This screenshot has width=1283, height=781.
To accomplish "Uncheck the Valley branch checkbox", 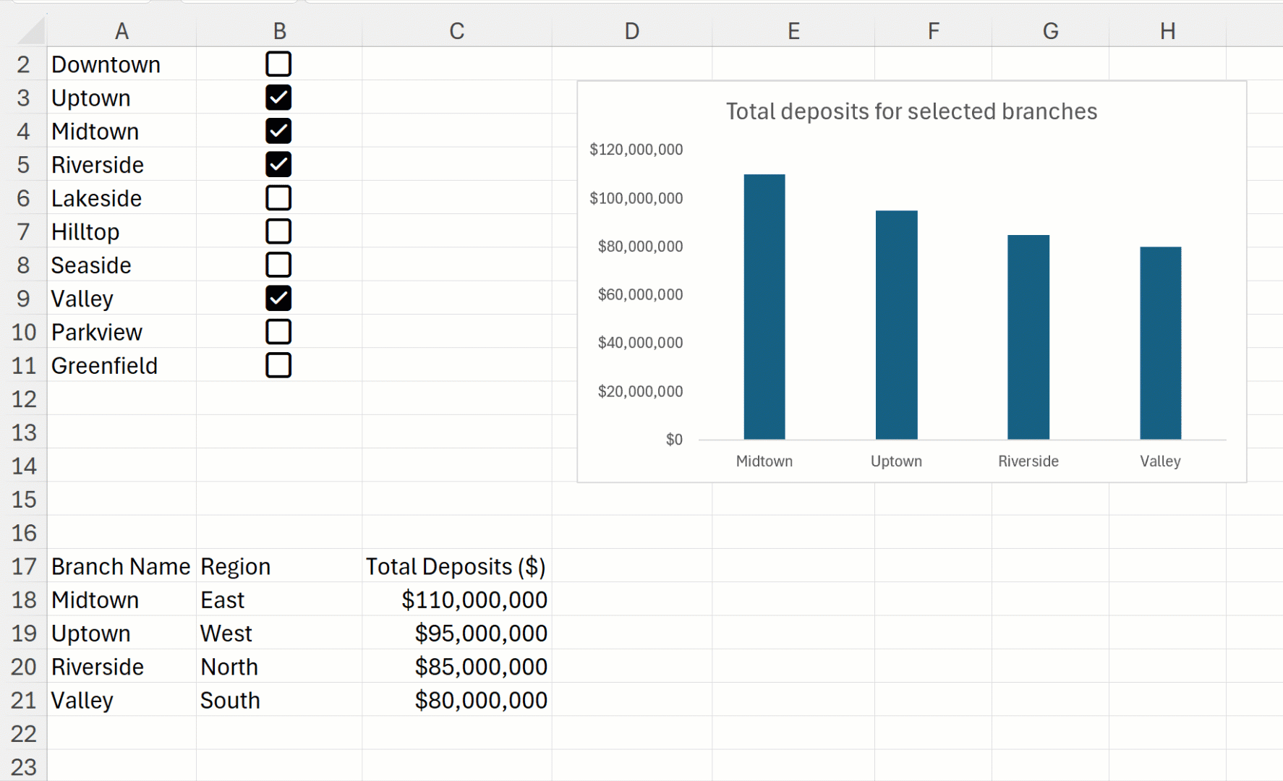I will (x=278, y=299).
